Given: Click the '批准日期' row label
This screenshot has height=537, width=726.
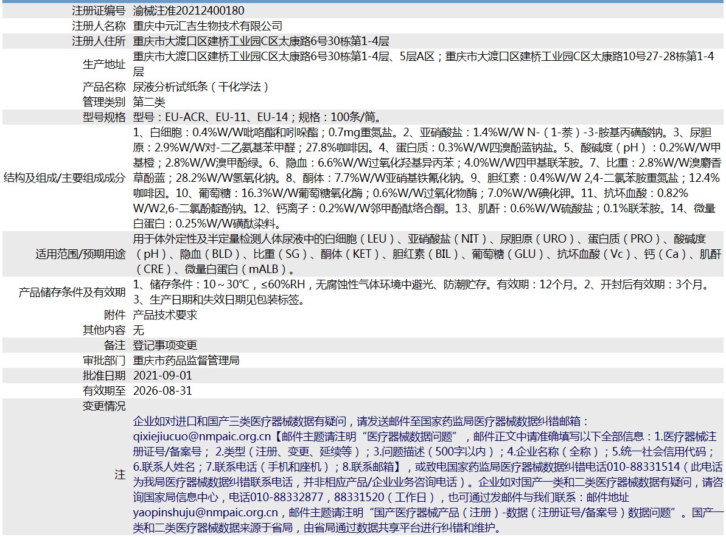Looking at the screenshot, I should click(x=104, y=376).
